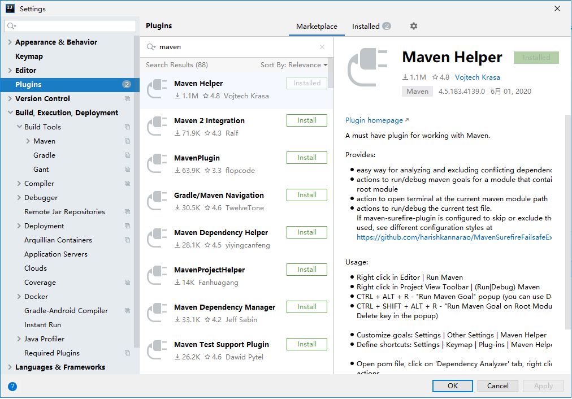Click the Maven Test Support Plugin icon
572x399 pixels.
157,350
